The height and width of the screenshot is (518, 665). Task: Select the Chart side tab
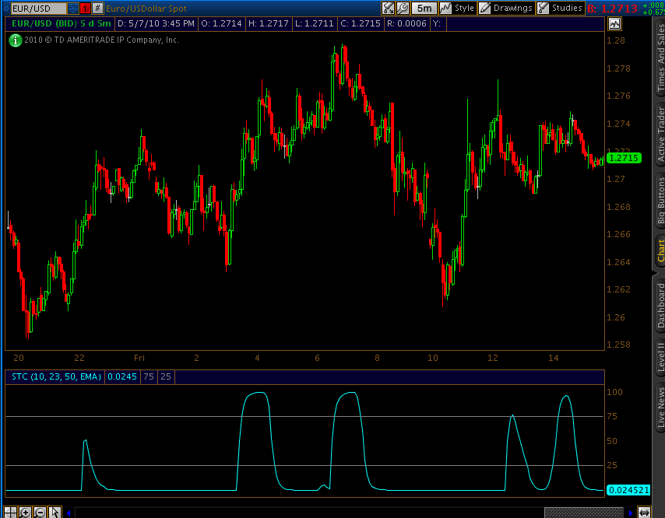click(660, 250)
